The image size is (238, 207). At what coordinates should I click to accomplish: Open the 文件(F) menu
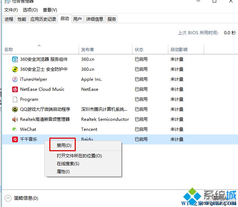tap(11, 10)
